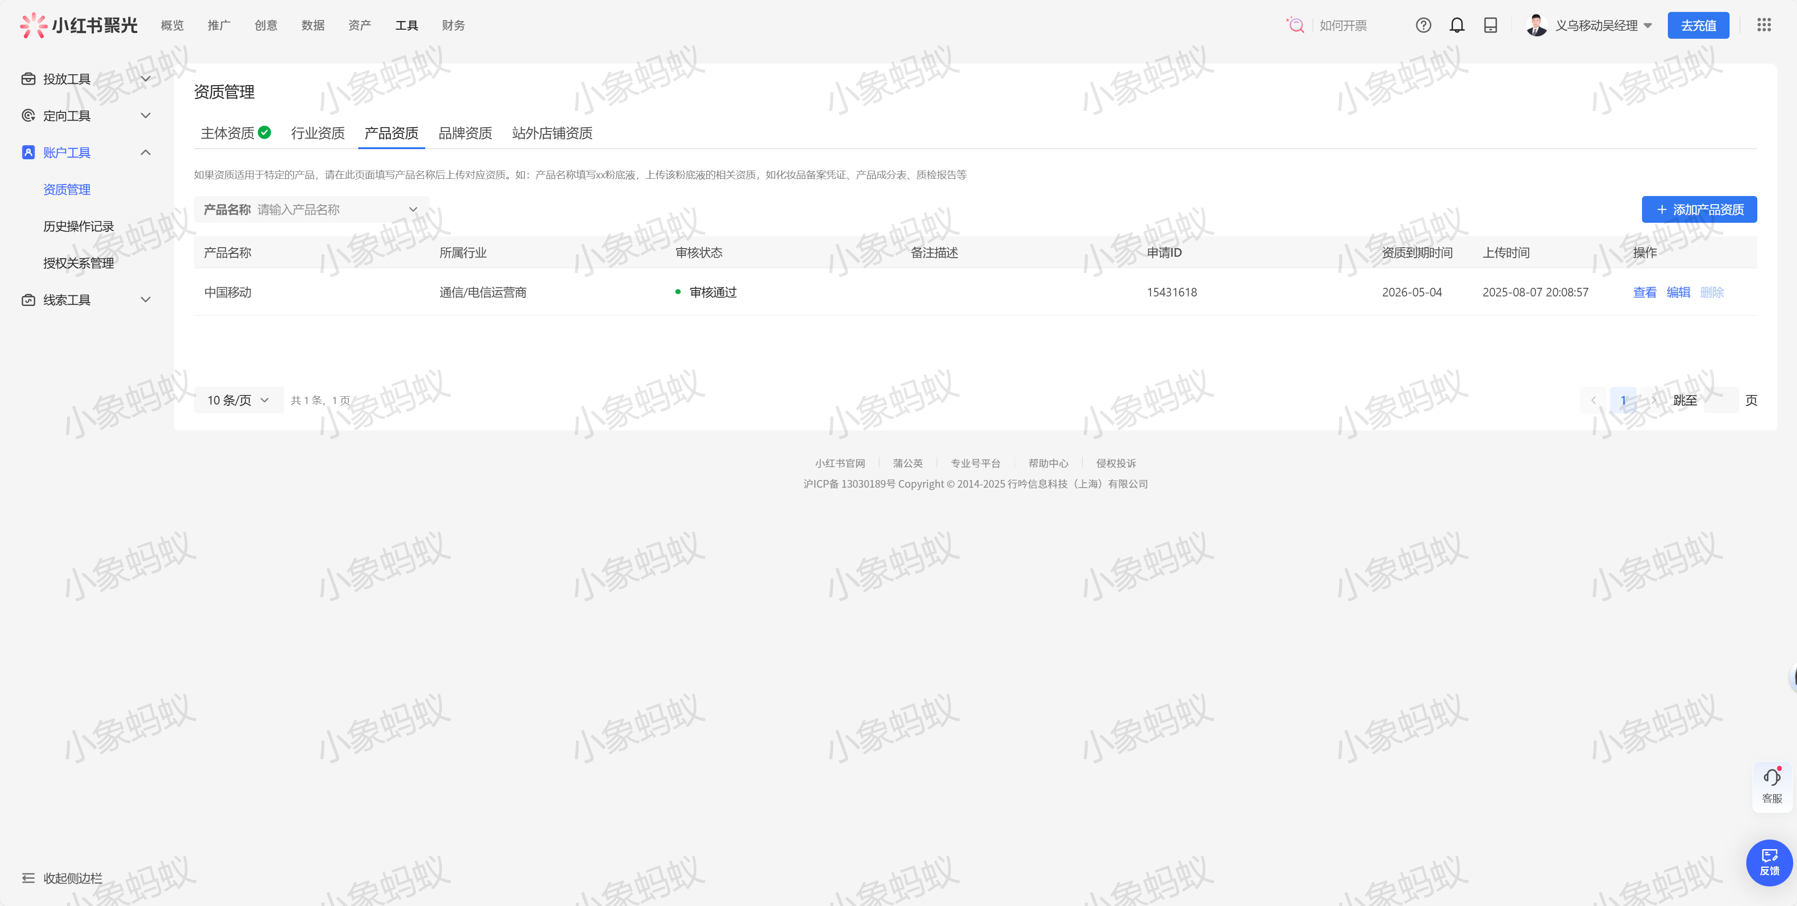
Task: Click 添加产品资质 button
Action: point(1699,209)
